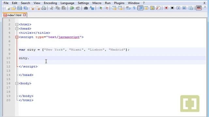Toggle synchronize horizontal scrolling icon
209x117 pixels.
(x=120, y=8)
